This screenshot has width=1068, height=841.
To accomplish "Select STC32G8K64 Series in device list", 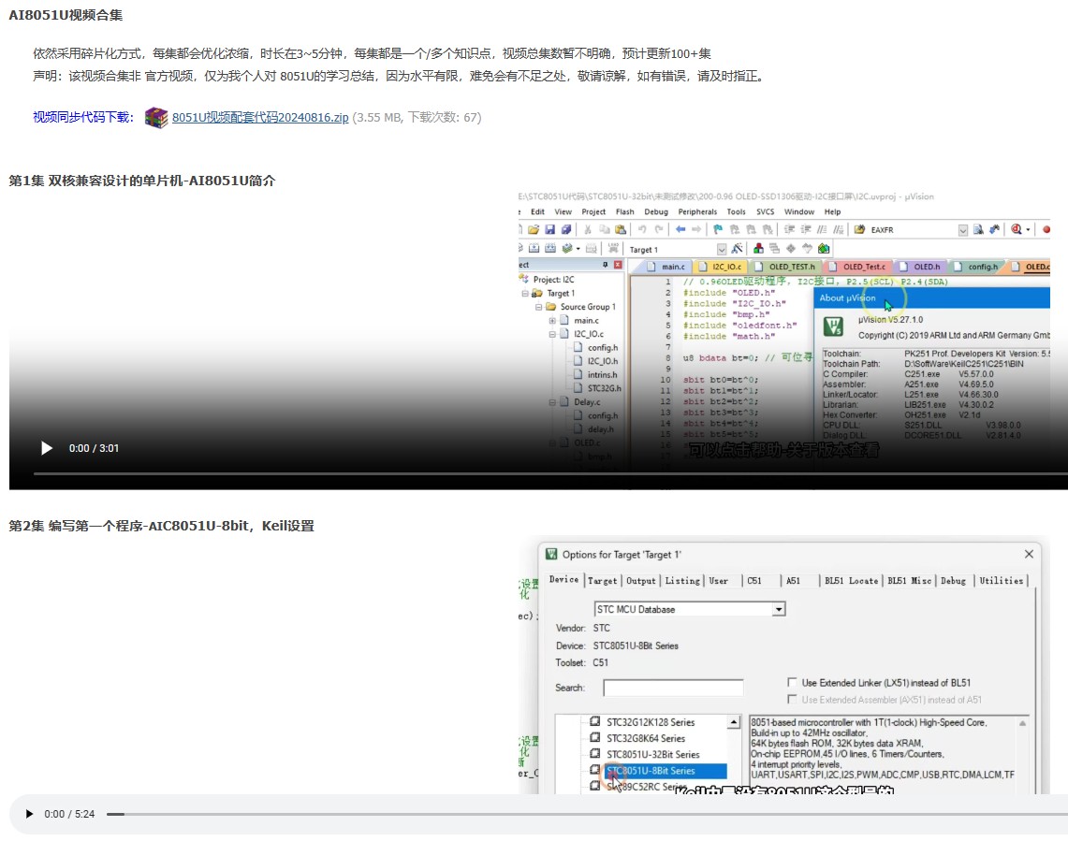I will point(646,738).
